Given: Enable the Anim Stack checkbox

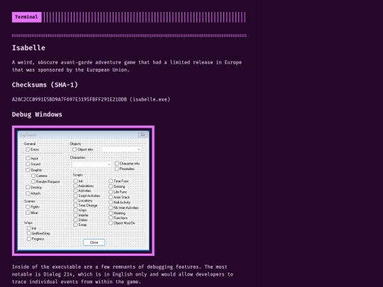Looking at the screenshot, I should coord(111,197).
